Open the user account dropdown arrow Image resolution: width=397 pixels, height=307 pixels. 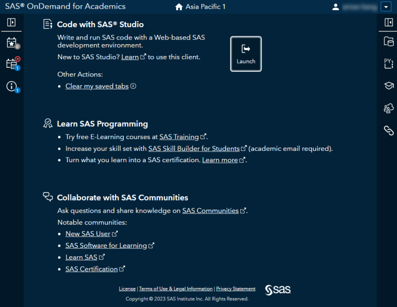point(386,7)
